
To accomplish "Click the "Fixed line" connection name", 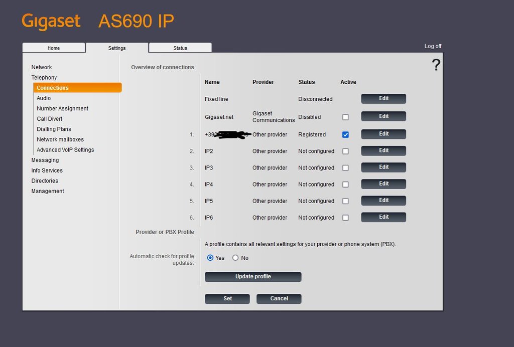I will (x=216, y=99).
